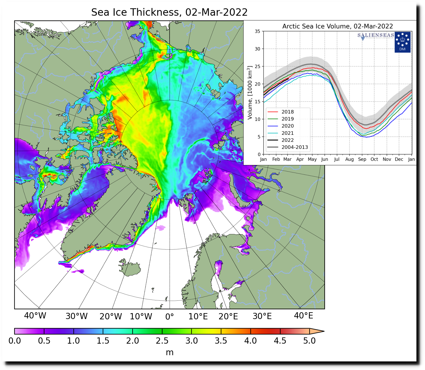Click the 3.5 colorbar tick label
The image size is (425, 370).
tap(221, 341)
